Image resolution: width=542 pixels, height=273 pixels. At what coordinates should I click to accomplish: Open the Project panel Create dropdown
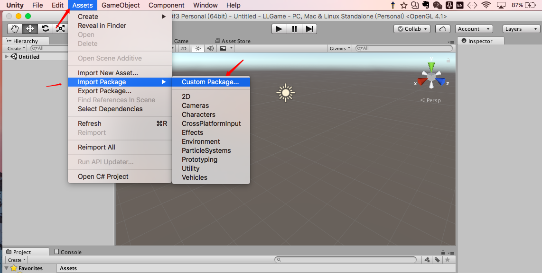pyautogui.click(x=17, y=260)
